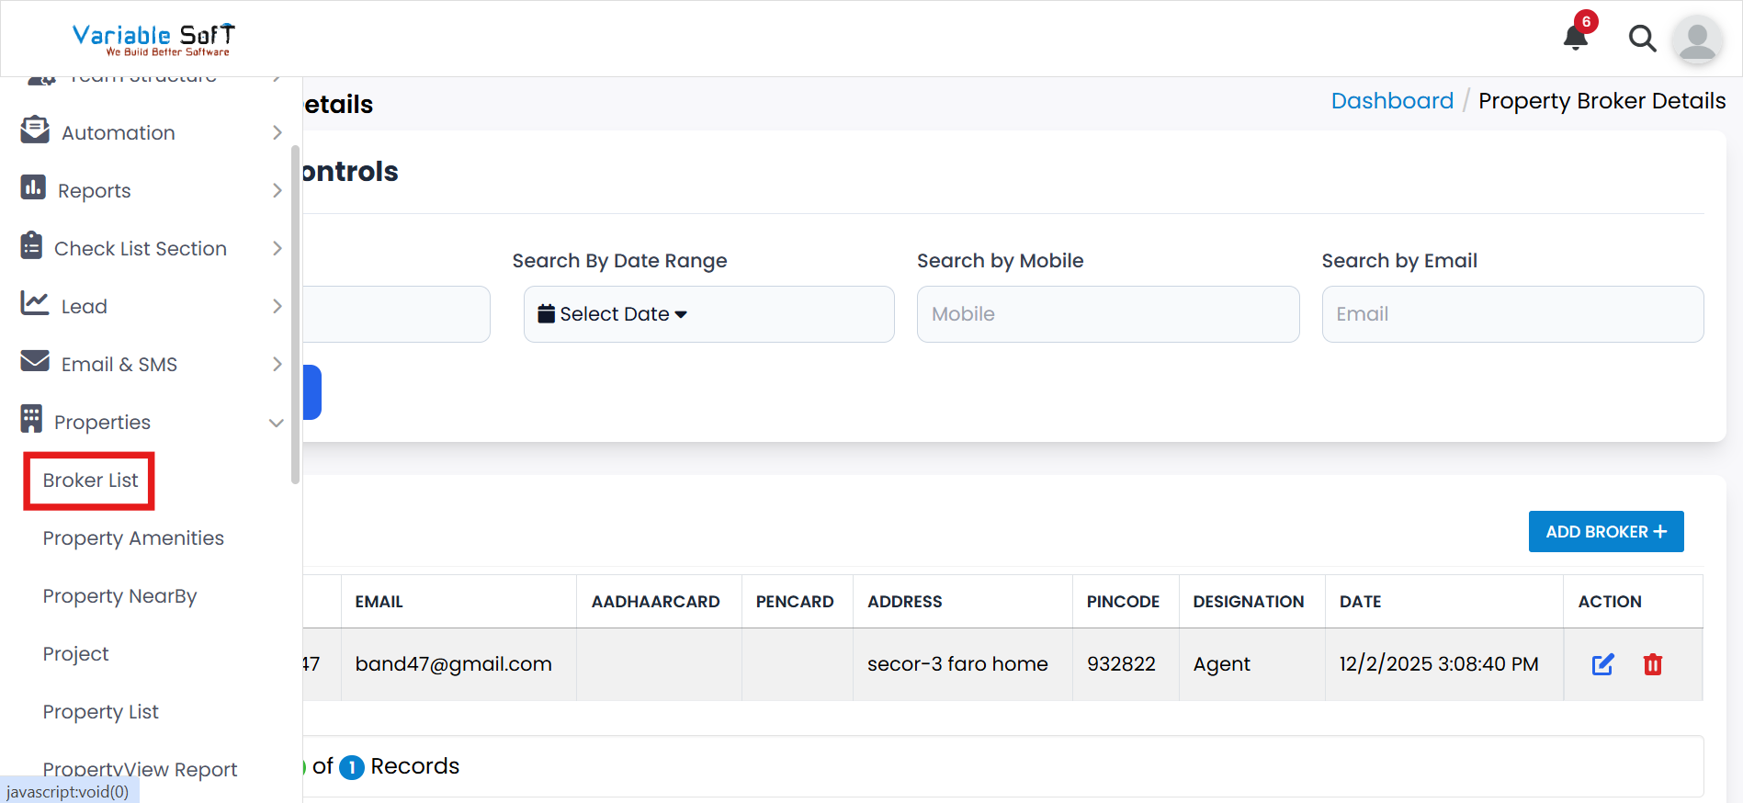Click the Search by Mobile field

click(1107, 314)
